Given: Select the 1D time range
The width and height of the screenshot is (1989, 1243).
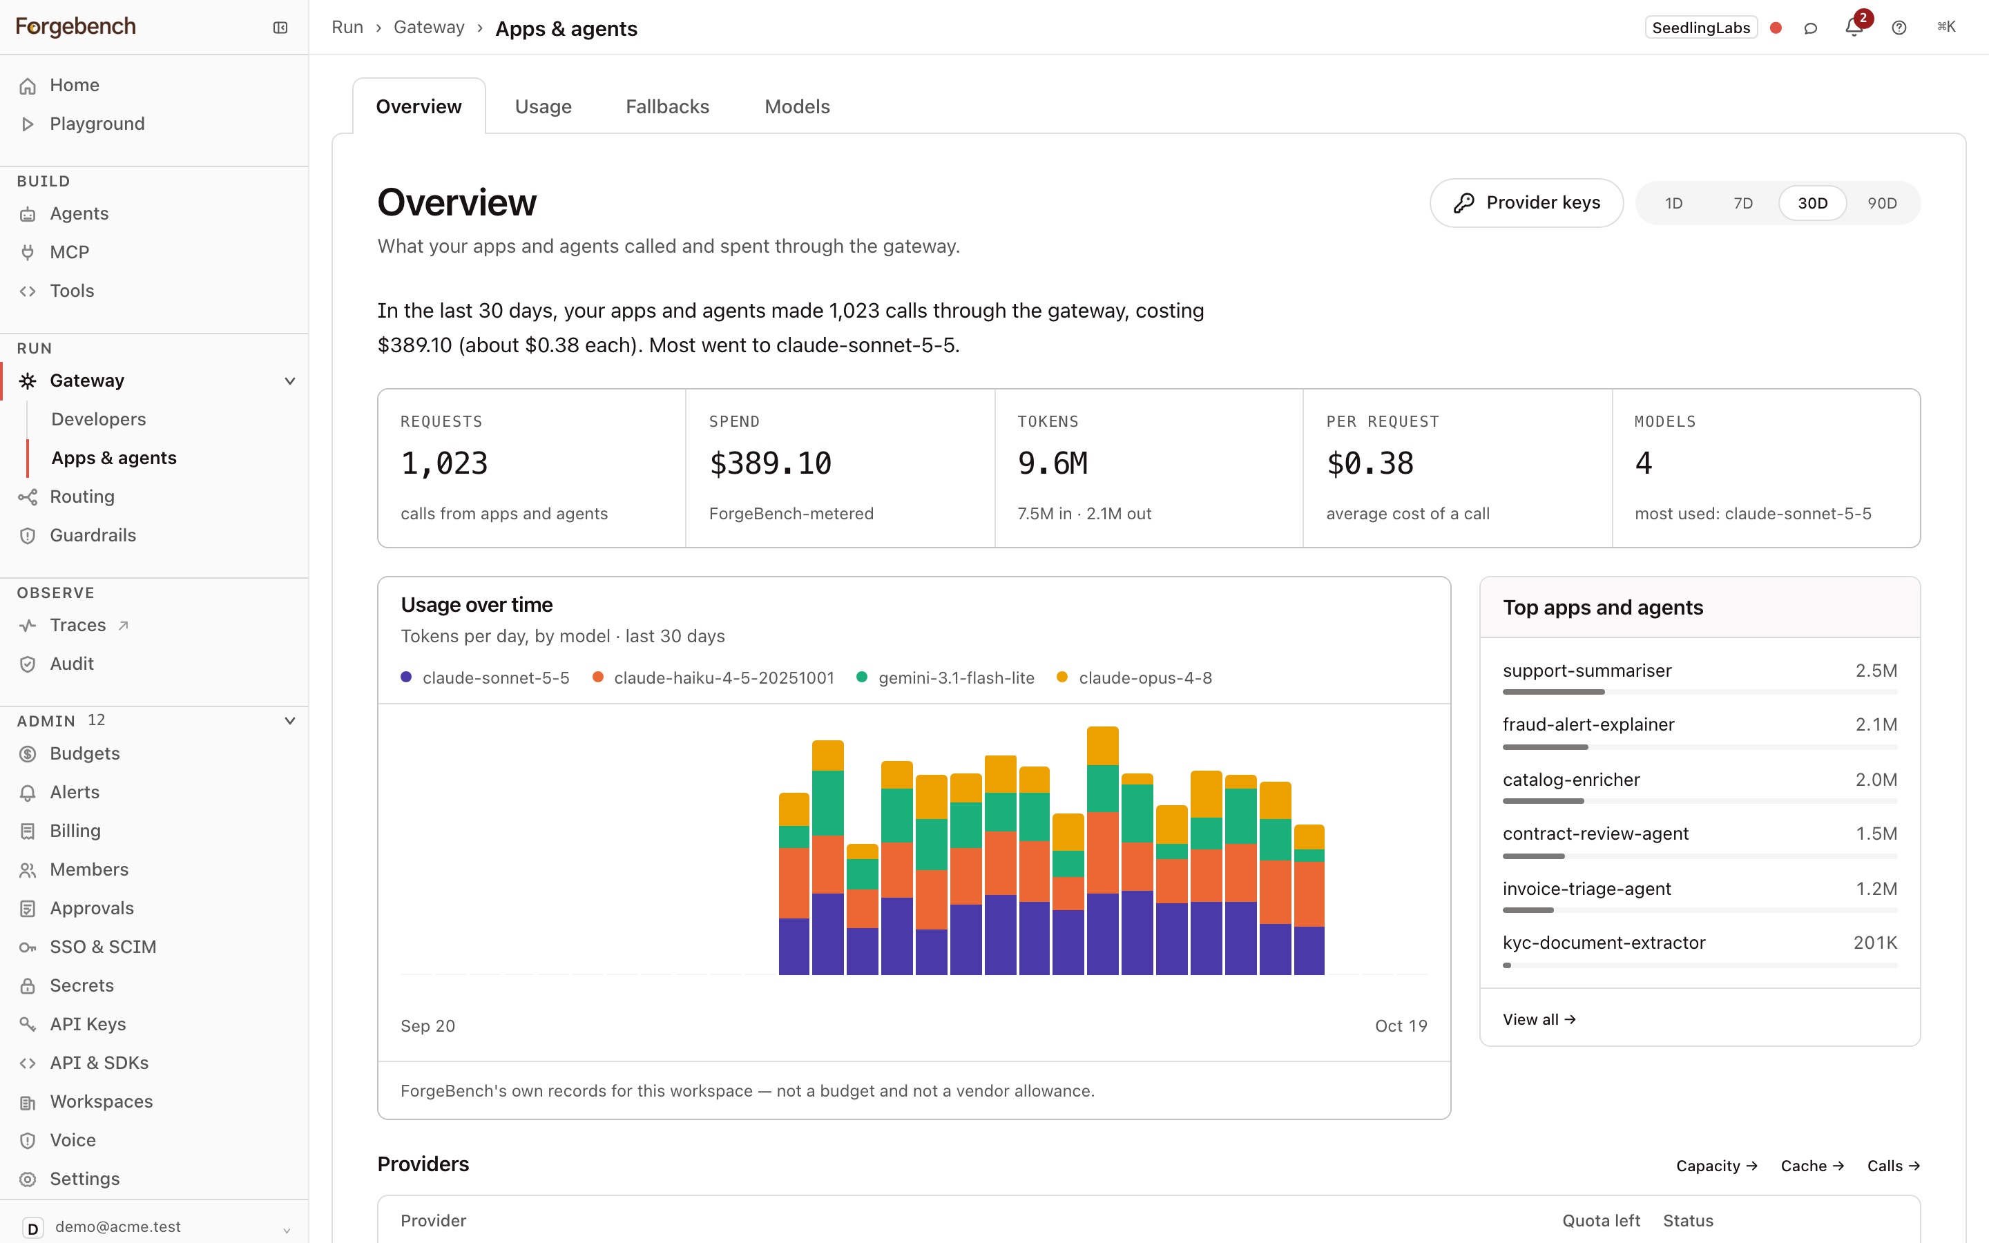Looking at the screenshot, I should 1673,203.
